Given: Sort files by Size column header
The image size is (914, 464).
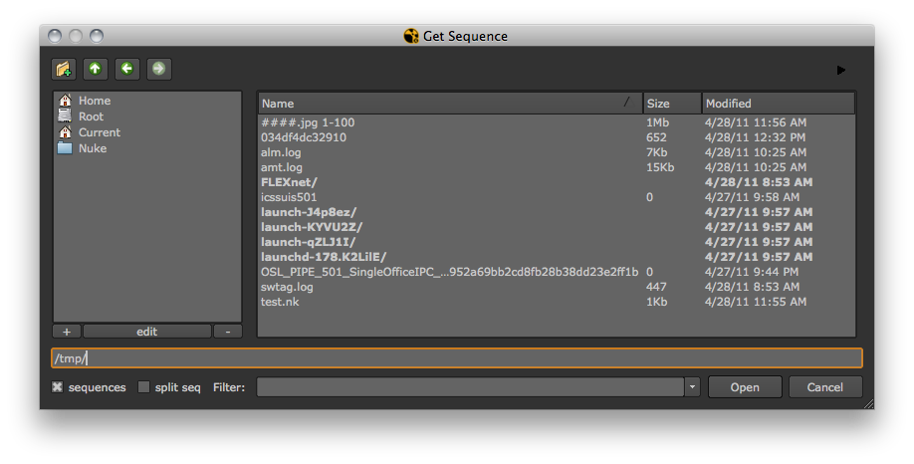Looking at the screenshot, I should pos(671,104).
